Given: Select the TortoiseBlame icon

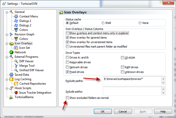Looking at the screenshot, I should pyautogui.click(x=12, y=97).
